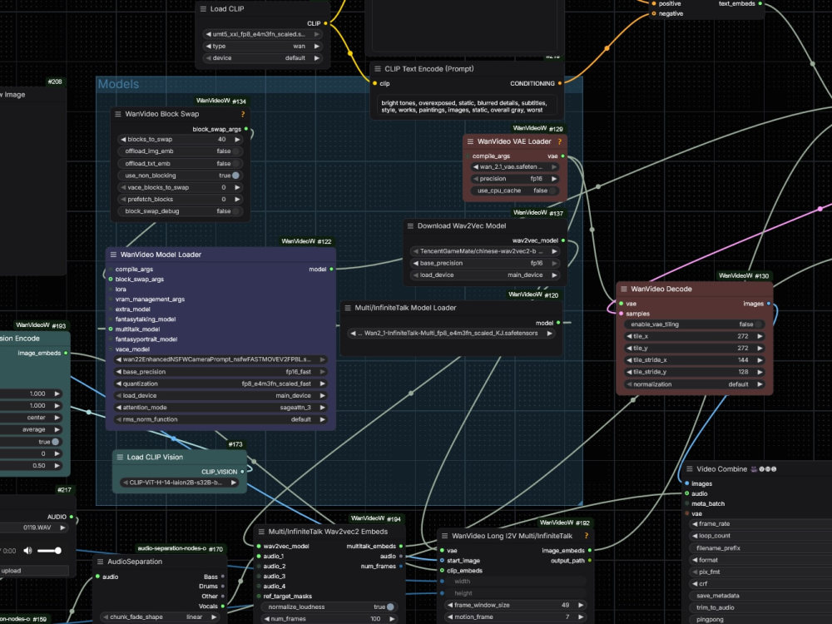832x624 pixels.
Task: Decrease blocks_to_swap with left arrow
Action: click(123, 140)
